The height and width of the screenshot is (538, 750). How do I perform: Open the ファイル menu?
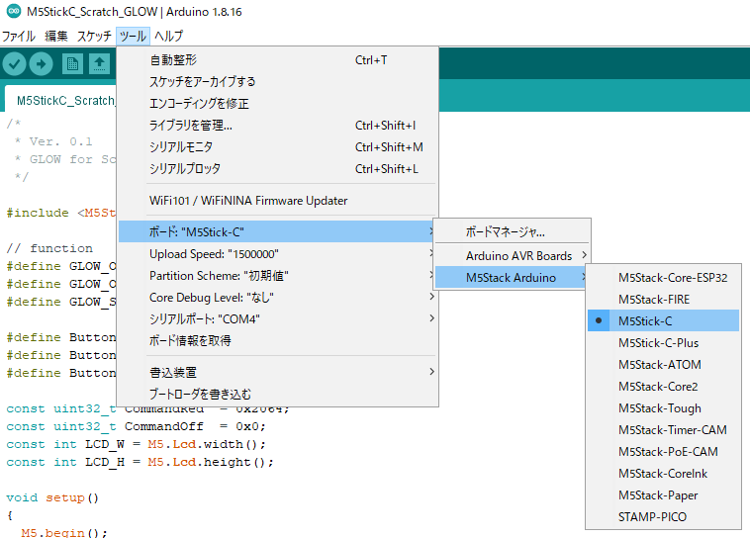pyautogui.click(x=19, y=36)
